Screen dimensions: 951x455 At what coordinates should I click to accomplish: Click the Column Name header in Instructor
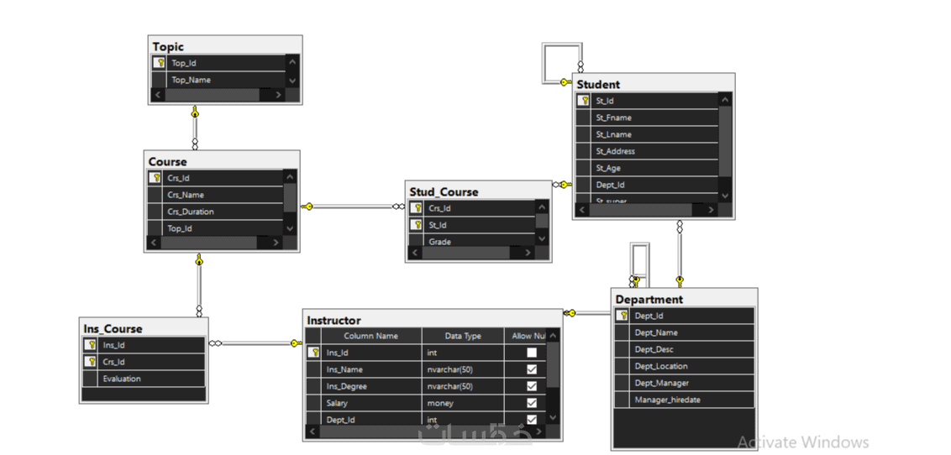(370, 336)
